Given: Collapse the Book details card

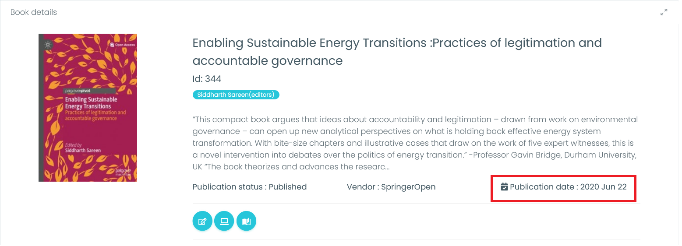Looking at the screenshot, I should [x=651, y=12].
